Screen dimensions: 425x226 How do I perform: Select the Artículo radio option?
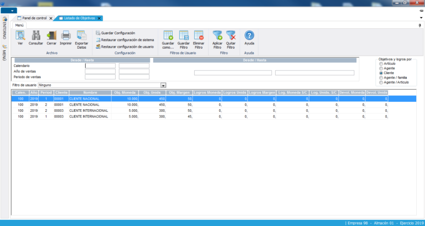click(381, 64)
